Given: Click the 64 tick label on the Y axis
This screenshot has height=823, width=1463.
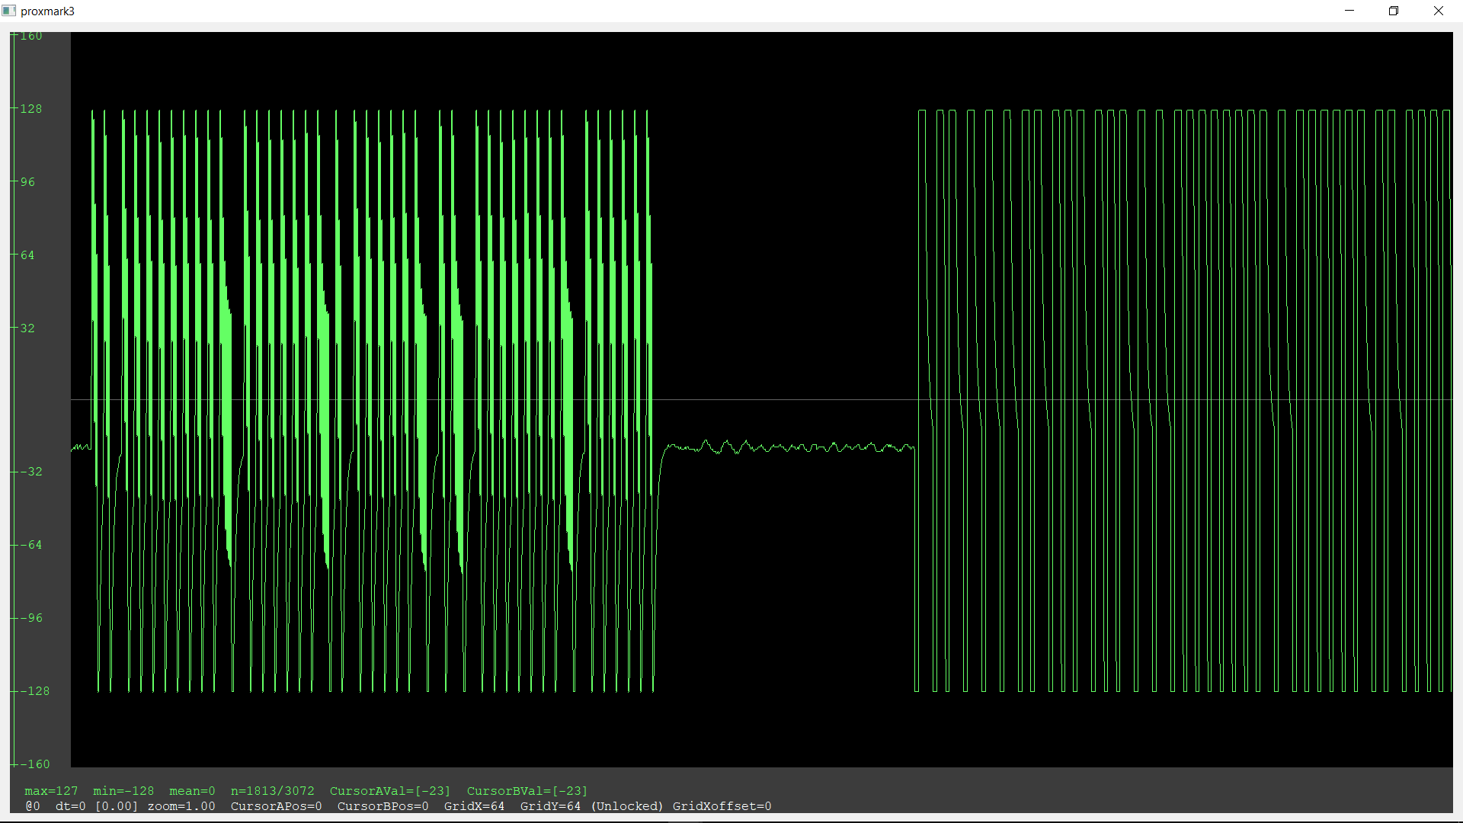Looking at the screenshot, I should tap(27, 255).
